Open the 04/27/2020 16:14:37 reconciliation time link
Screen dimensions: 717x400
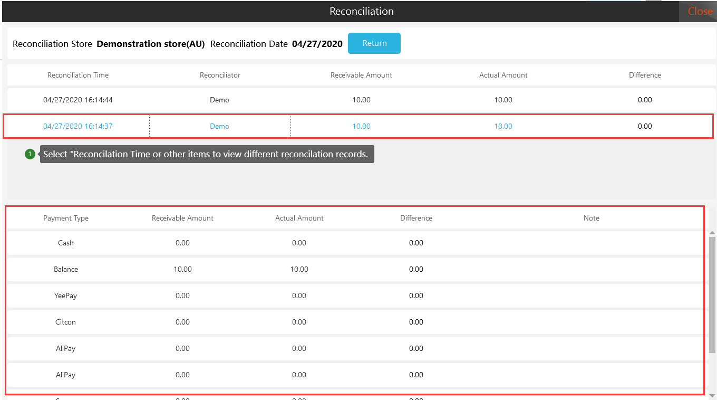tap(78, 126)
